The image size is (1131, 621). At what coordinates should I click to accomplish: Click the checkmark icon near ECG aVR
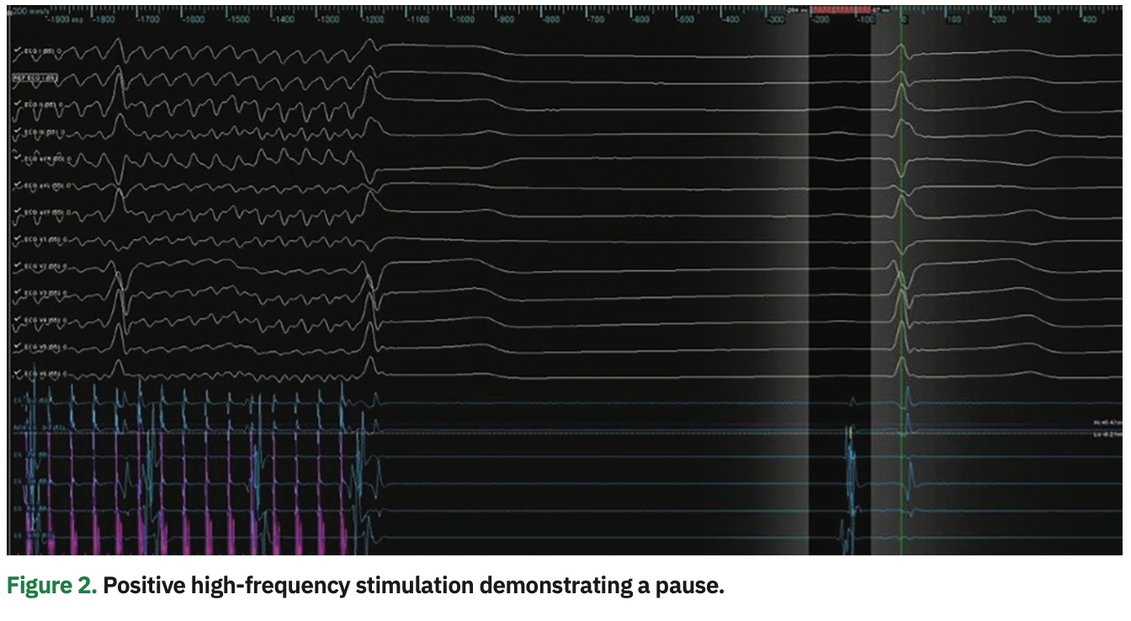17,157
